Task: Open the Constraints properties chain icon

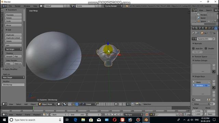Action: (209, 28)
